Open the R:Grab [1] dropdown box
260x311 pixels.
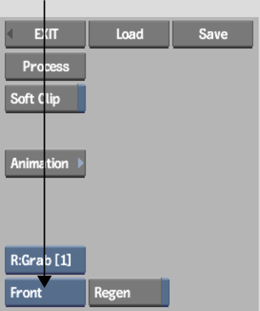coord(45,260)
